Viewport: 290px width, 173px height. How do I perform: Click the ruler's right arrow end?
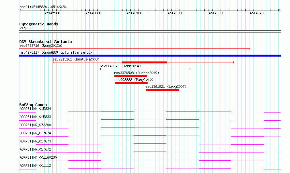(280, 10)
